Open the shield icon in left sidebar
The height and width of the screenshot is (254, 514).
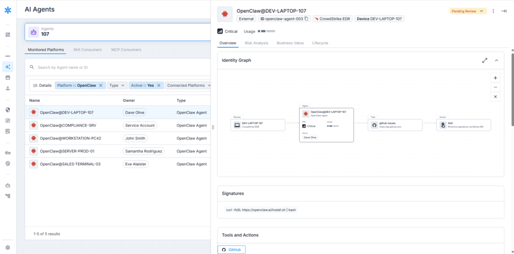tap(8, 110)
